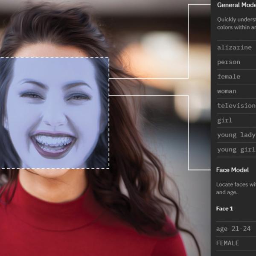Click the 'Face 1' label

coord(224,209)
